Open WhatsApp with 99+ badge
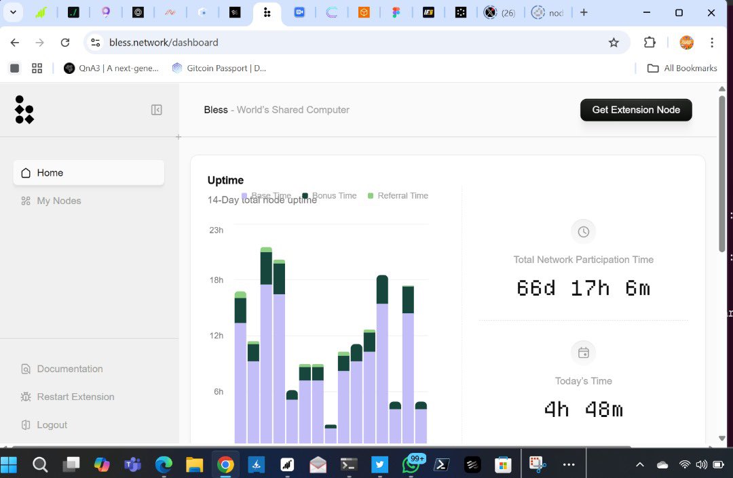 click(x=411, y=464)
